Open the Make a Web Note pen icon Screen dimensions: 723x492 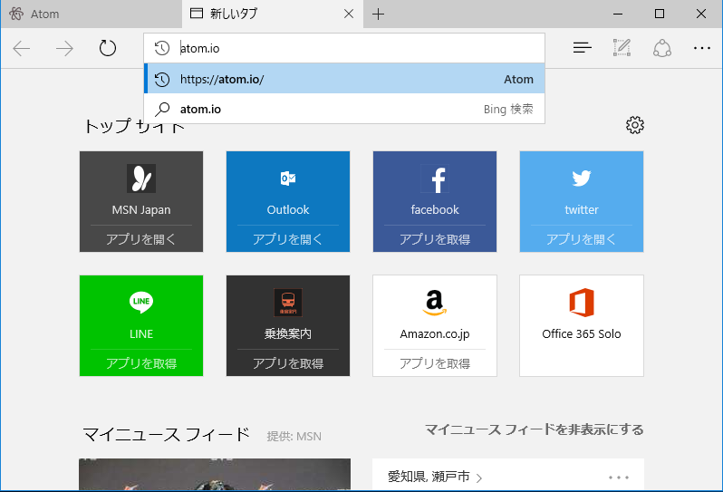coord(622,47)
